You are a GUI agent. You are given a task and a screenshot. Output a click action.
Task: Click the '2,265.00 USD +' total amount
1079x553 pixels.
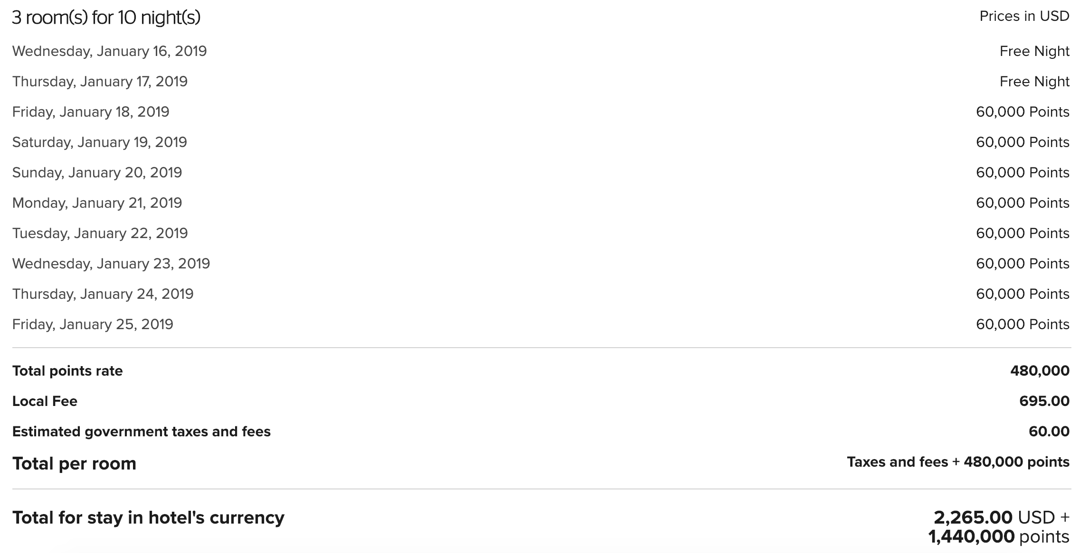[x=1002, y=517]
